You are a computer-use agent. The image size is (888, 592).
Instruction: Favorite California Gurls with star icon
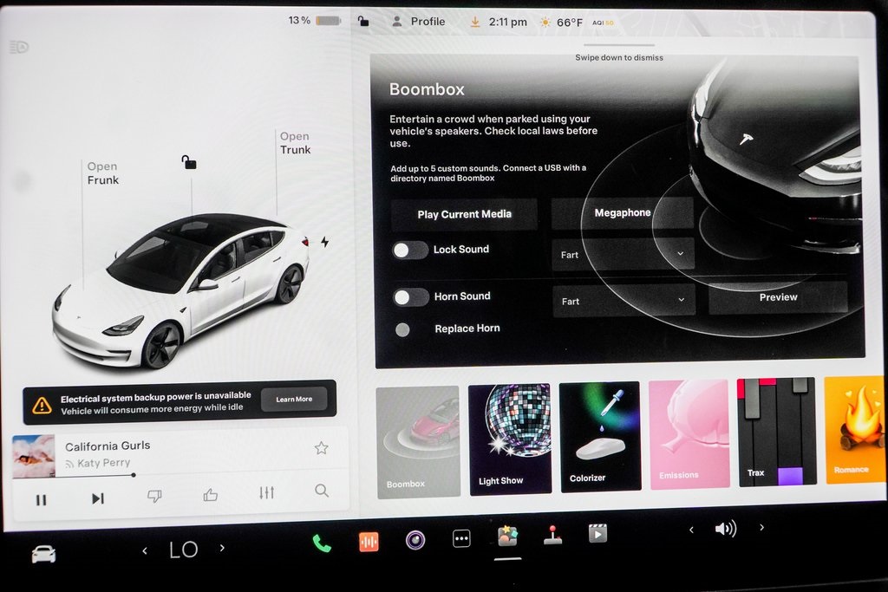321,448
